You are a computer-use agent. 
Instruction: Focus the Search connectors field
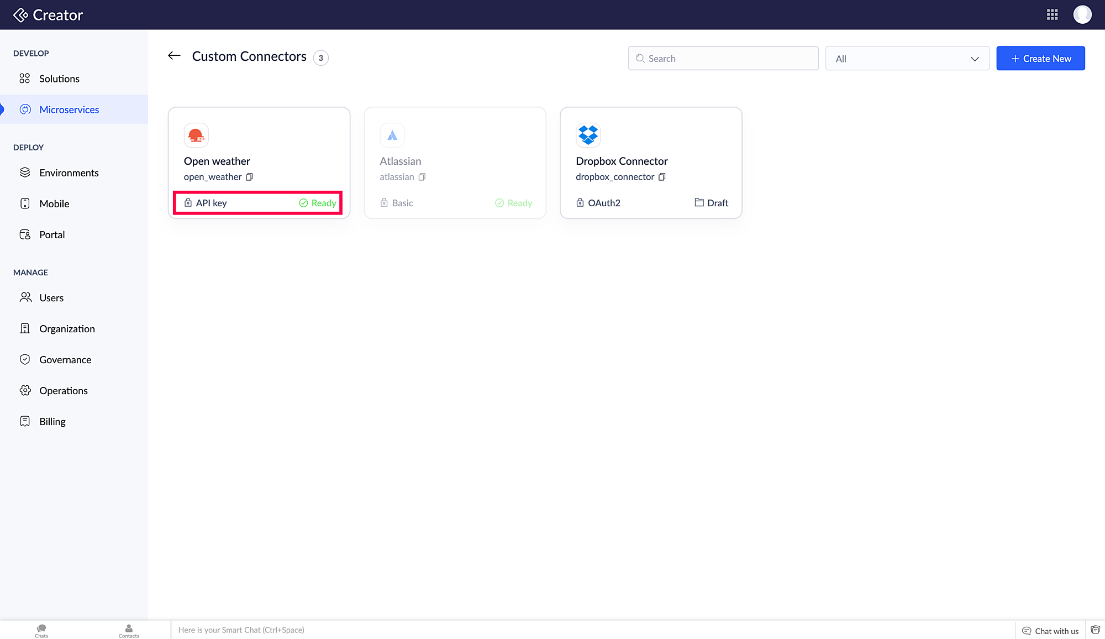pos(723,59)
